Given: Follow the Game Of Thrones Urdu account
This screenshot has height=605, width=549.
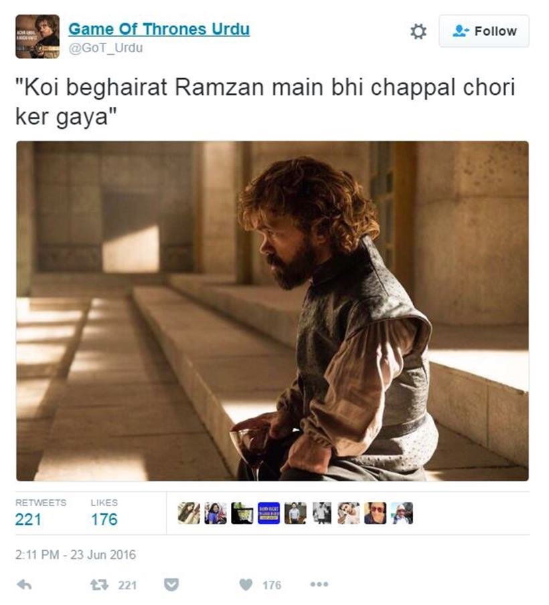Looking at the screenshot, I should 484,31.
